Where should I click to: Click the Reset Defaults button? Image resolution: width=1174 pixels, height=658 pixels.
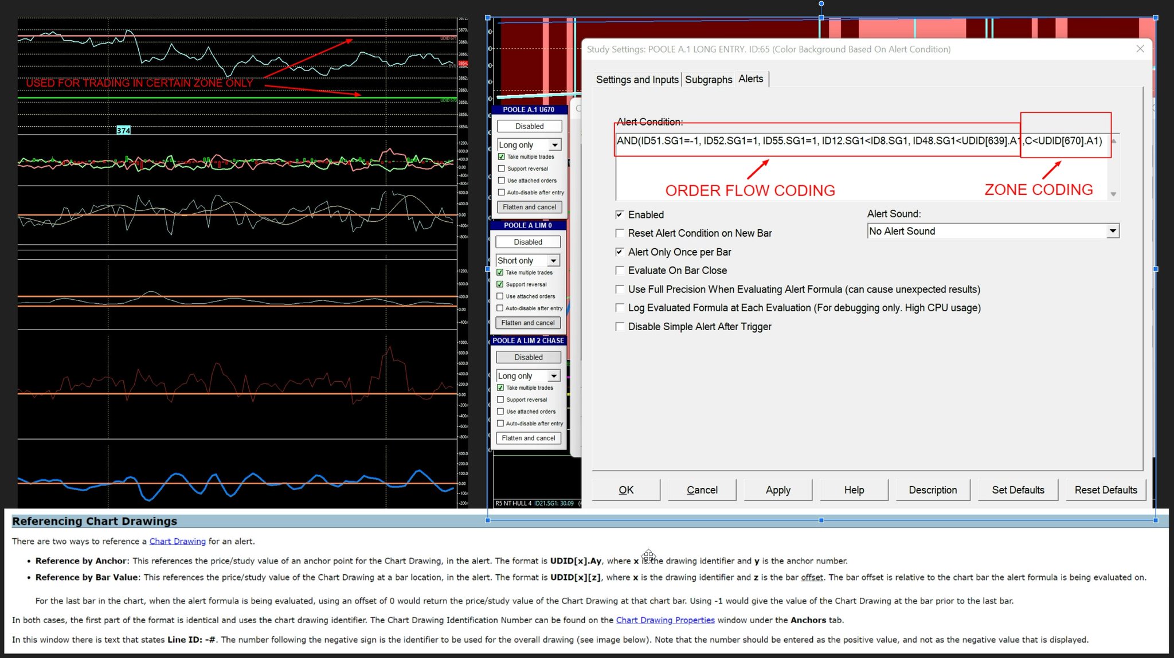1105,490
